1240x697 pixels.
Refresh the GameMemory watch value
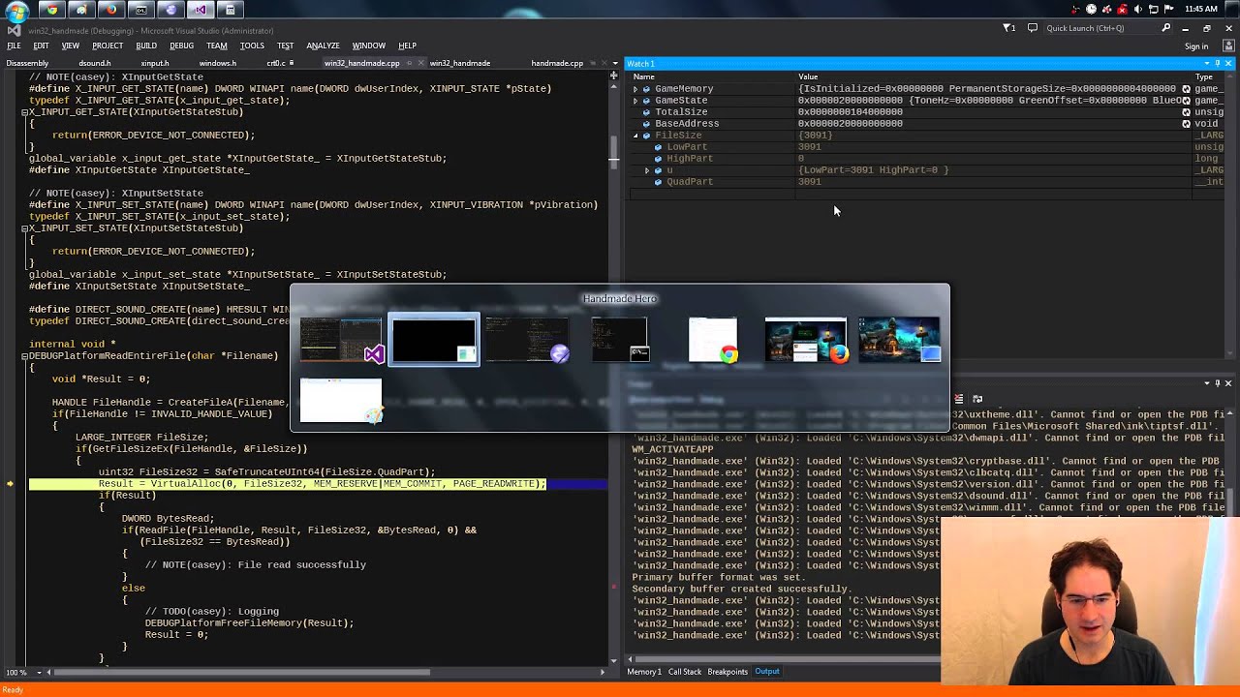tap(1186, 89)
